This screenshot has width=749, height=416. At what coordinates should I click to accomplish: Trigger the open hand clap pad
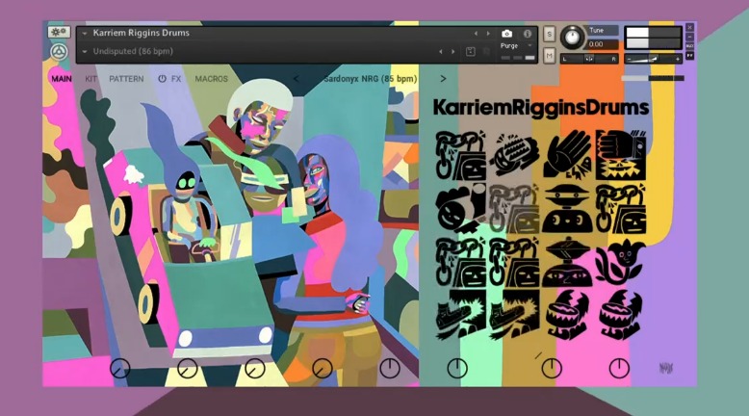[567, 154]
